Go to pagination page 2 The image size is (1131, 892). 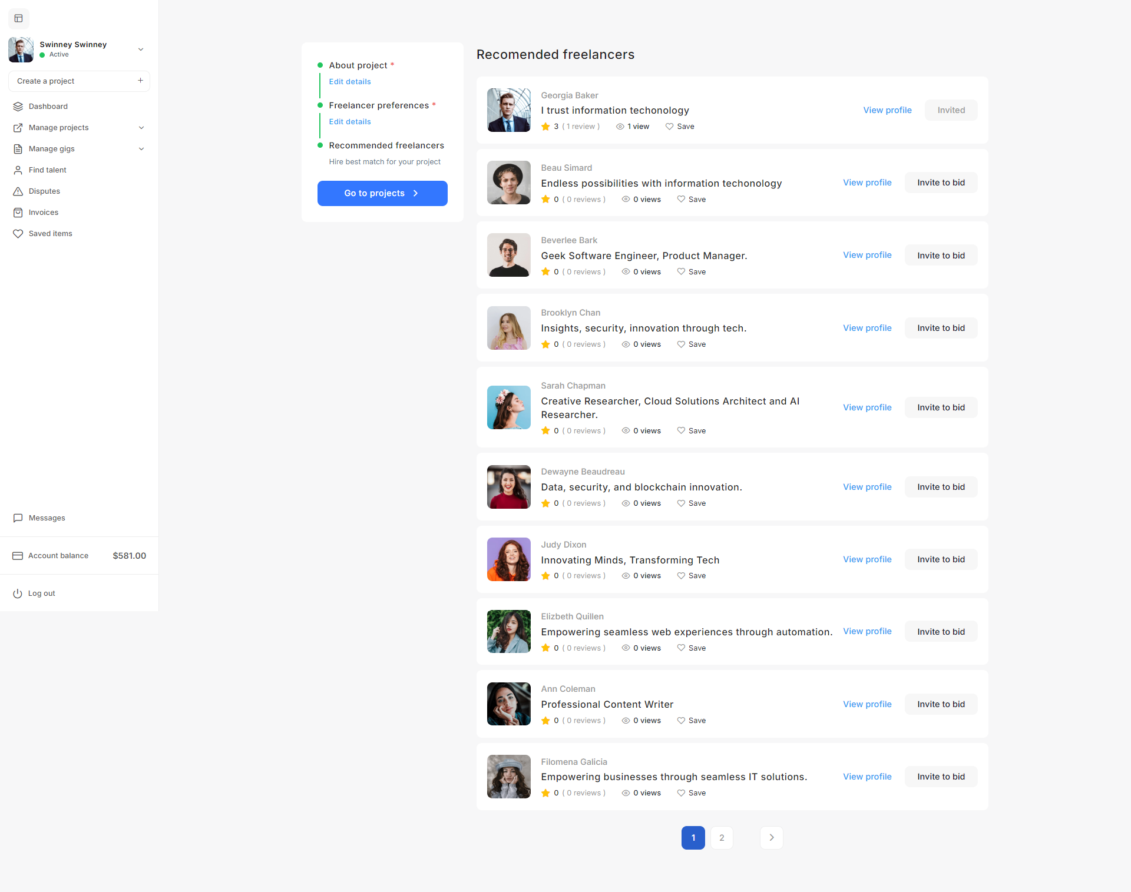point(722,838)
